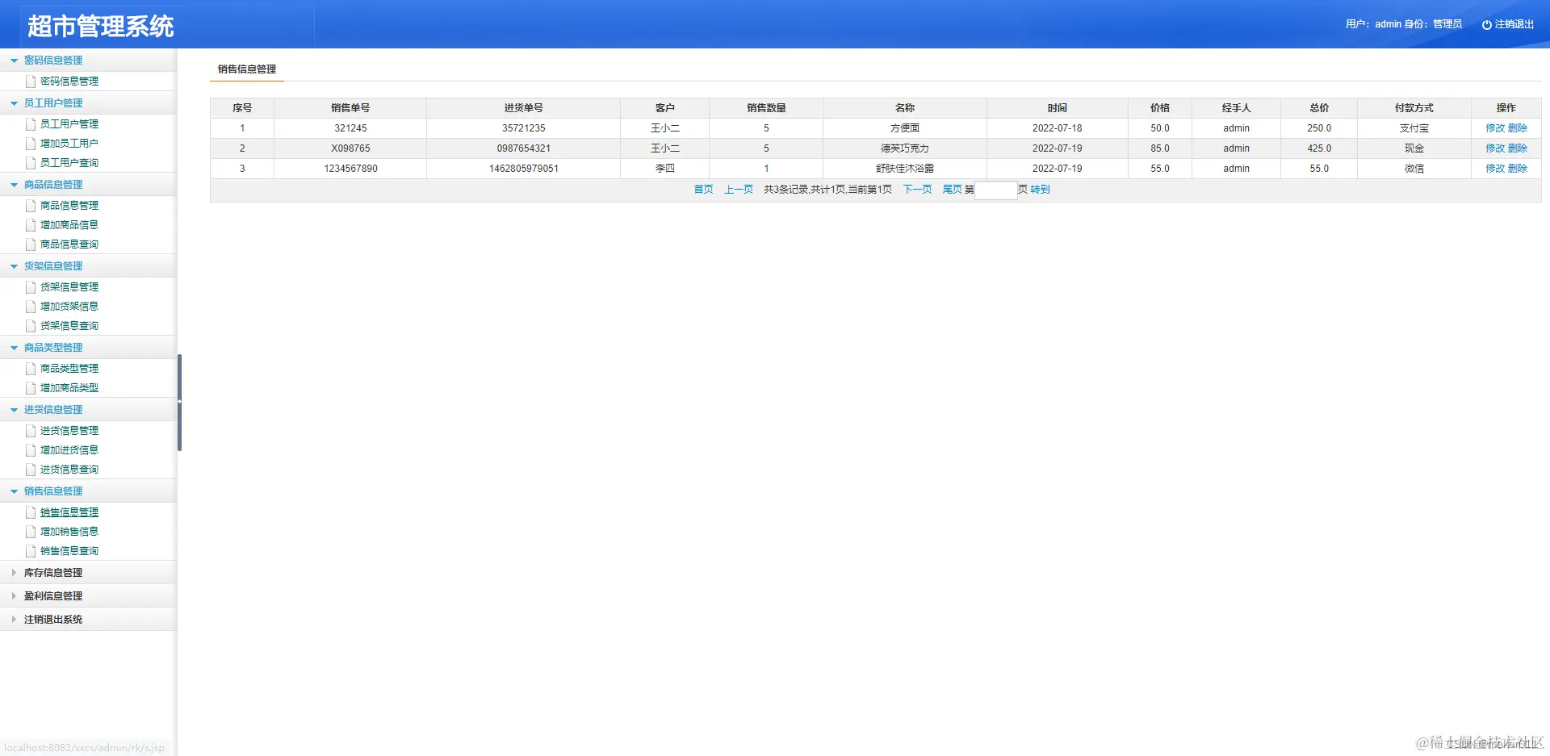
Task: Click the power icon beside 注销退出
Action: (1486, 25)
